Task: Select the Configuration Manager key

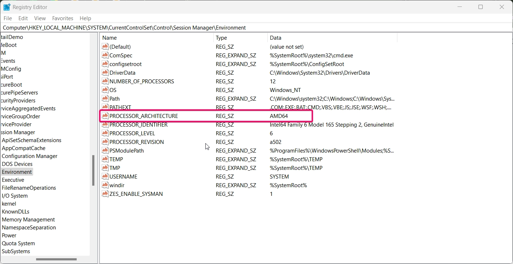Action: tap(30, 156)
